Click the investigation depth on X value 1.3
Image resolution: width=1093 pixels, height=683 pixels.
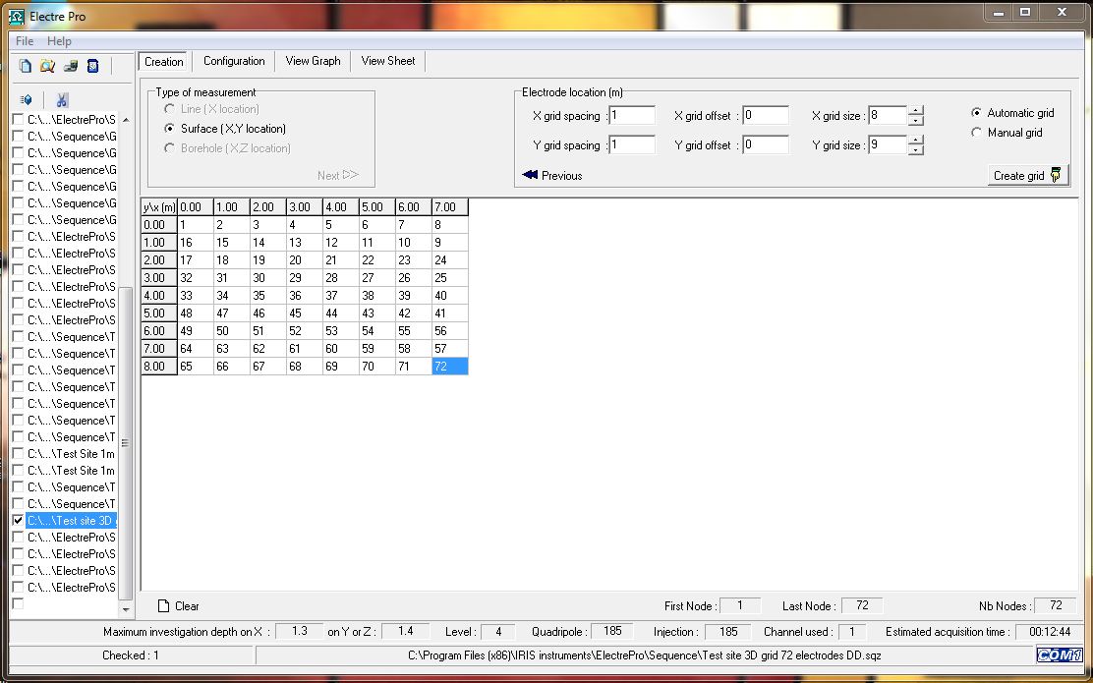300,632
